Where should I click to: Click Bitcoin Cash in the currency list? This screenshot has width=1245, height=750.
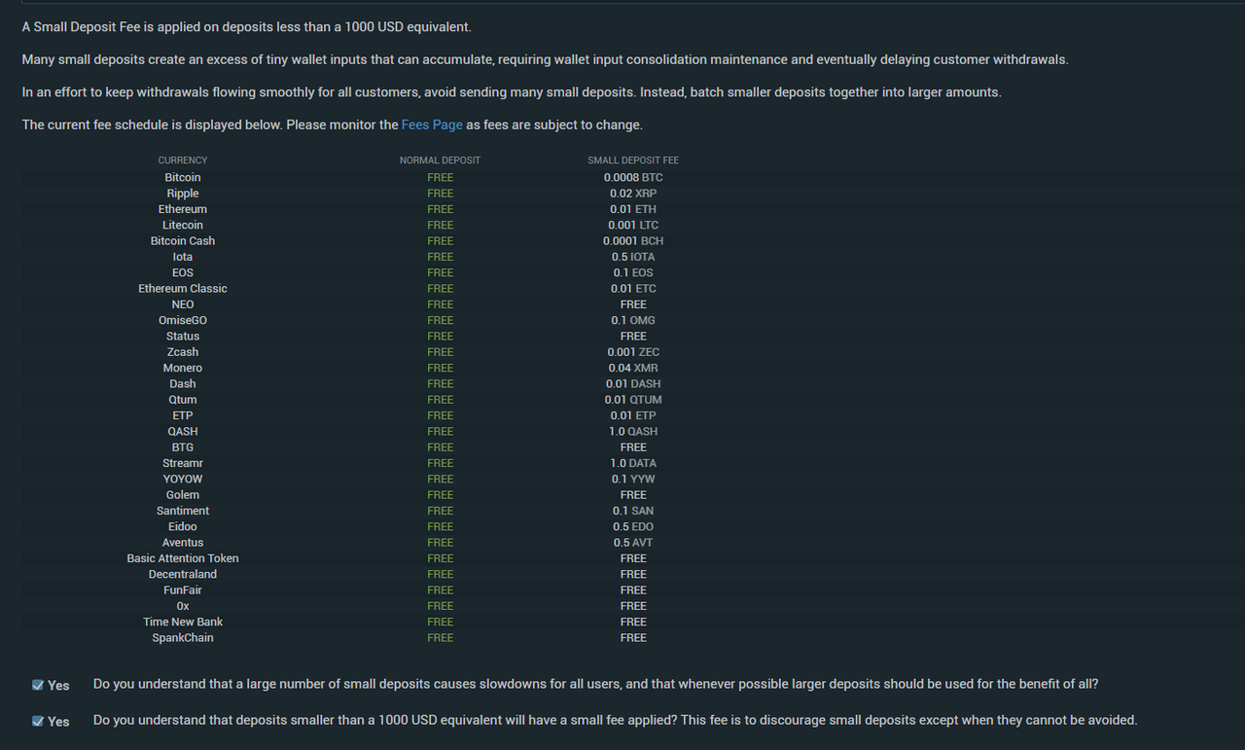point(183,241)
